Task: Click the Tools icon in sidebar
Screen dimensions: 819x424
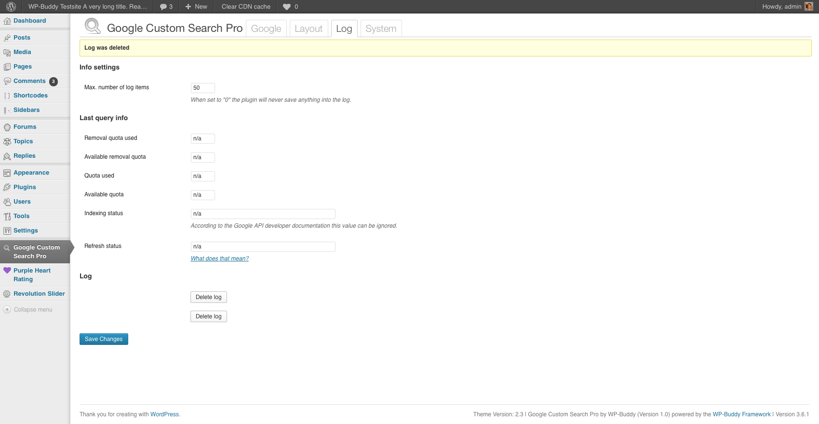Action: [x=7, y=217]
